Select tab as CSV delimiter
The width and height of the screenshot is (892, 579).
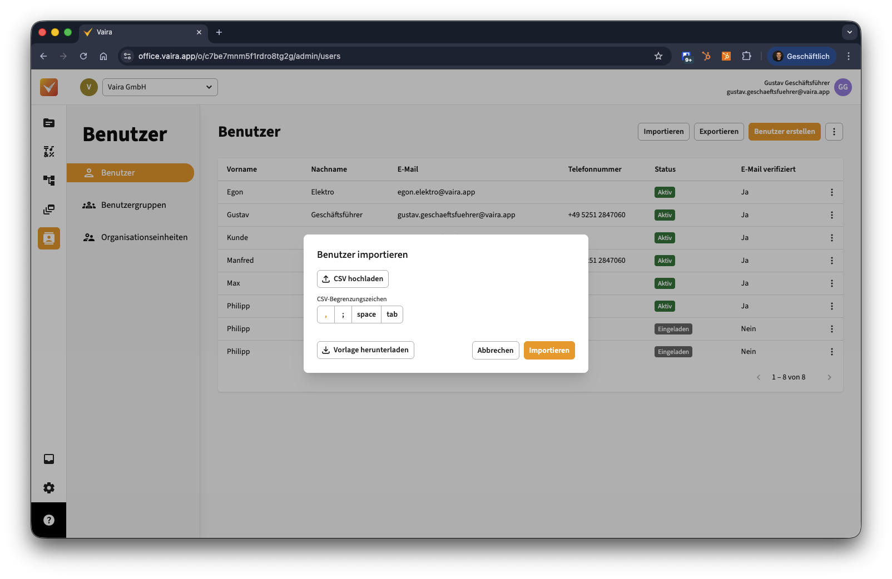point(392,315)
